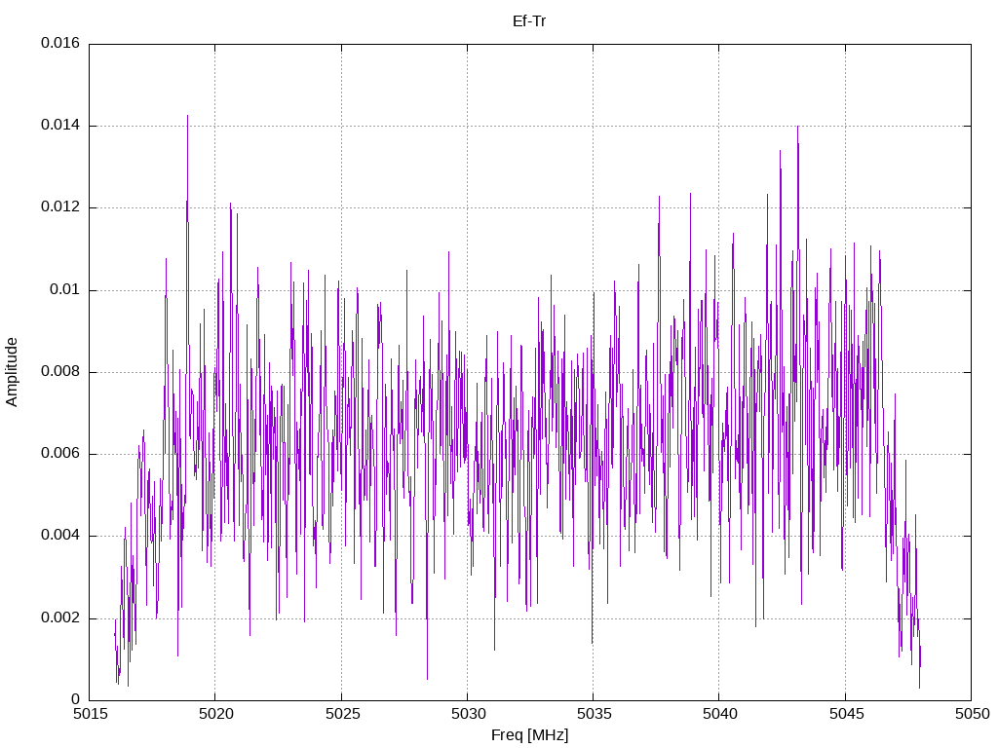Click the 5015 x-axis tick label
This screenshot has width=998, height=748.
(x=90, y=714)
